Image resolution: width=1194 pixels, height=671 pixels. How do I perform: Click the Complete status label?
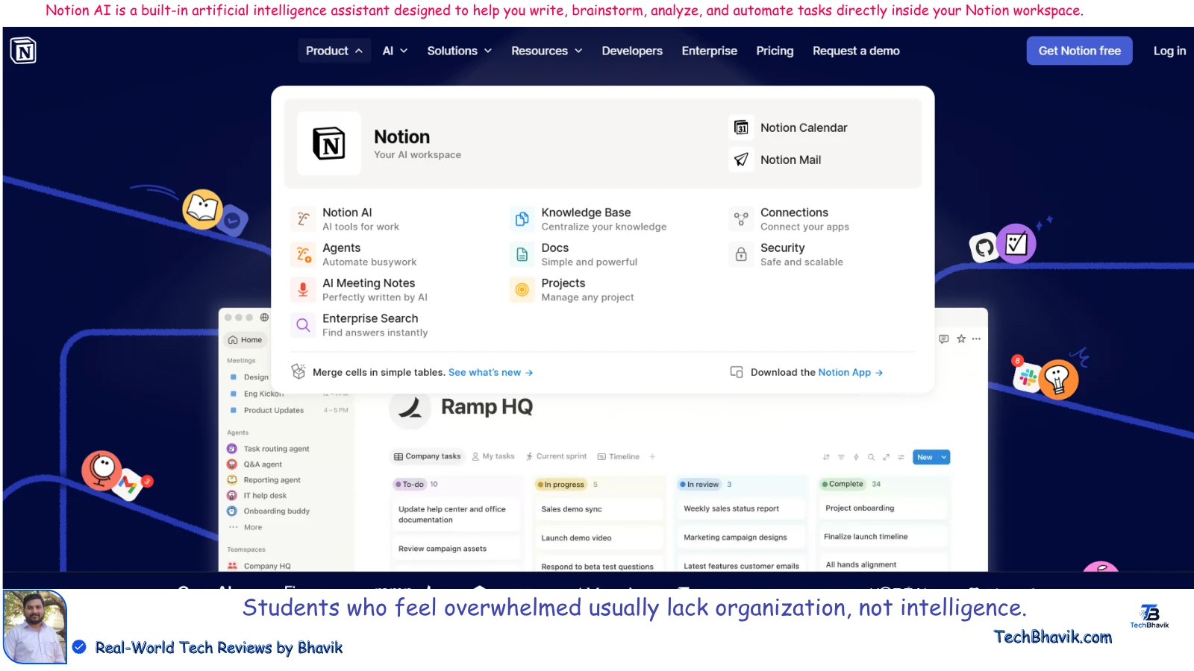843,484
